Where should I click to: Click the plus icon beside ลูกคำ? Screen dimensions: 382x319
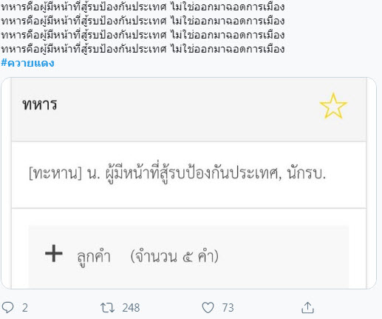[x=54, y=253]
